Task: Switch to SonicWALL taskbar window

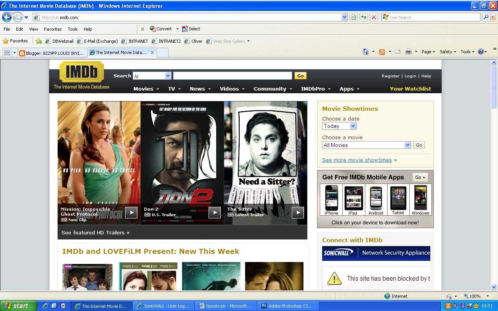Action: click(x=163, y=306)
